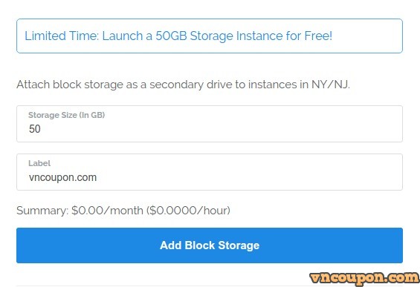Click the Summary pricing text line
Screen dimensions: 420x287
pos(123,211)
